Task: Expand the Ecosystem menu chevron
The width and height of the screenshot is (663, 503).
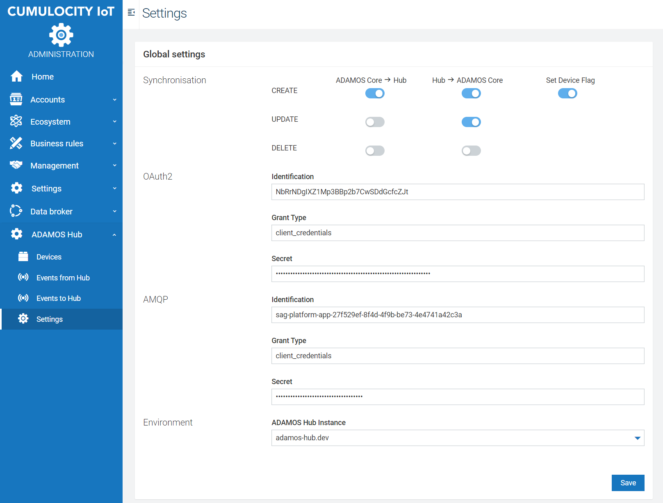Action: [x=115, y=121]
